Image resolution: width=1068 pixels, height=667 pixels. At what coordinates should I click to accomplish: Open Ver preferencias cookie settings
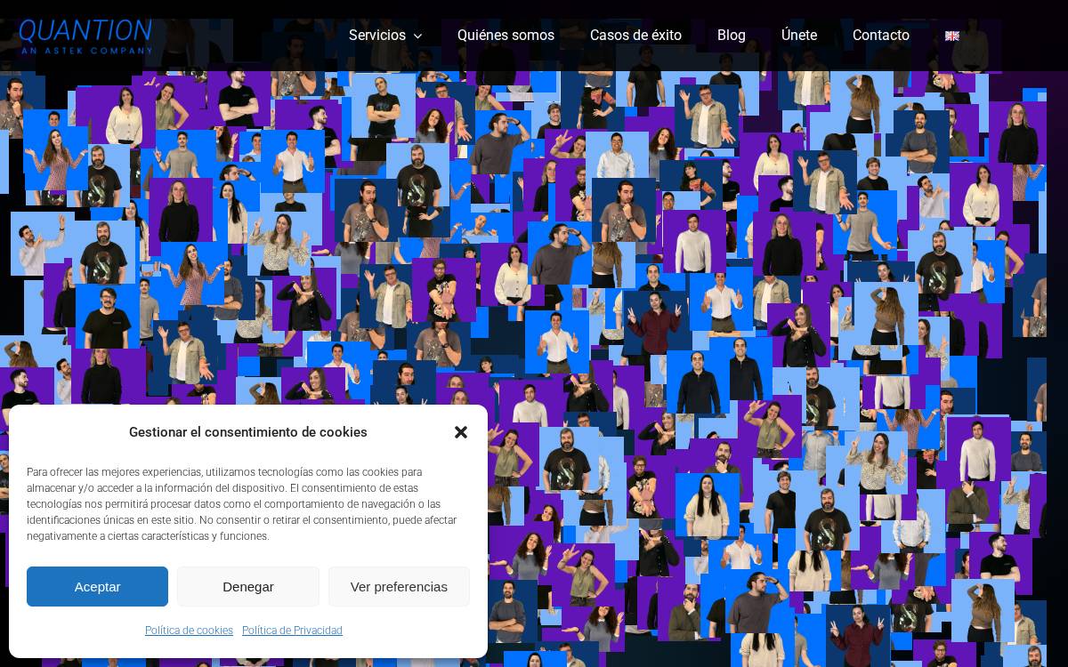coord(399,587)
